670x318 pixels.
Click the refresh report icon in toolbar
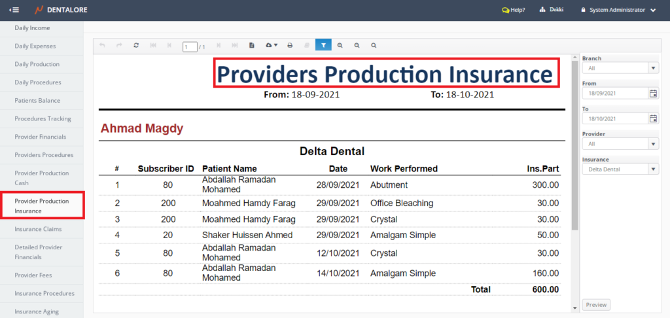pyautogui.click(x=136, y=46)
